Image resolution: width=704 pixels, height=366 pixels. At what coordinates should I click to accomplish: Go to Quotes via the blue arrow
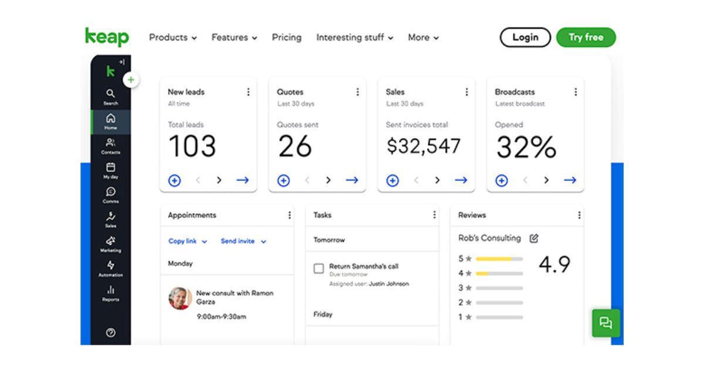pyautogui.click(x=352, y=180)
